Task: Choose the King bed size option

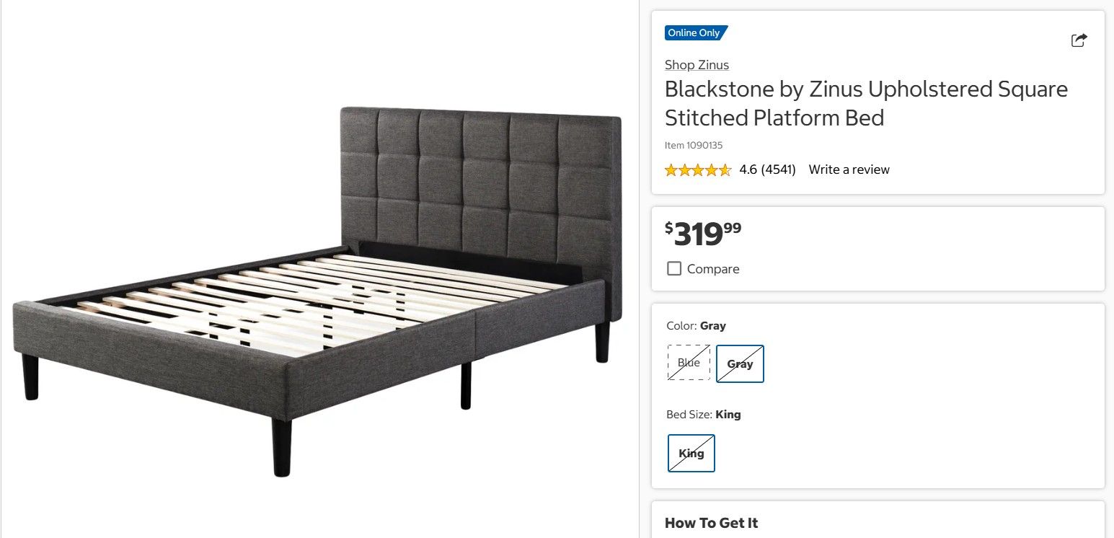Action: pyautogui.click(x=691, y=453)
